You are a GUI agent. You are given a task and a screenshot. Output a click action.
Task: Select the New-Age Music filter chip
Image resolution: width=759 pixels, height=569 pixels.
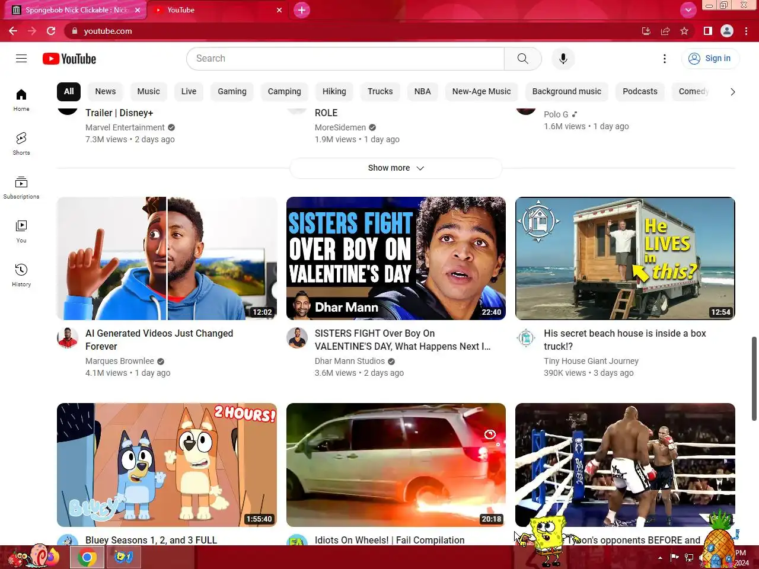coord(481,91)
